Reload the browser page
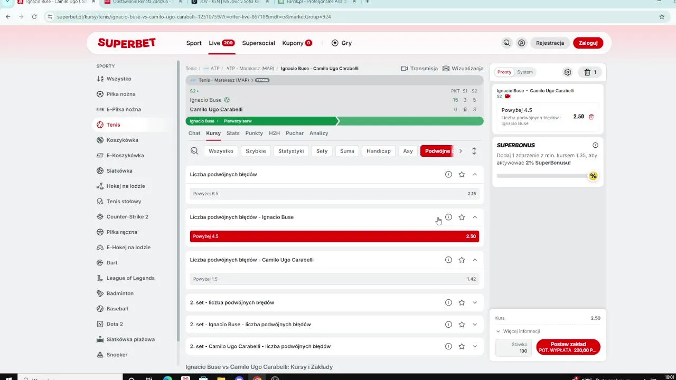 click(34, 16)
